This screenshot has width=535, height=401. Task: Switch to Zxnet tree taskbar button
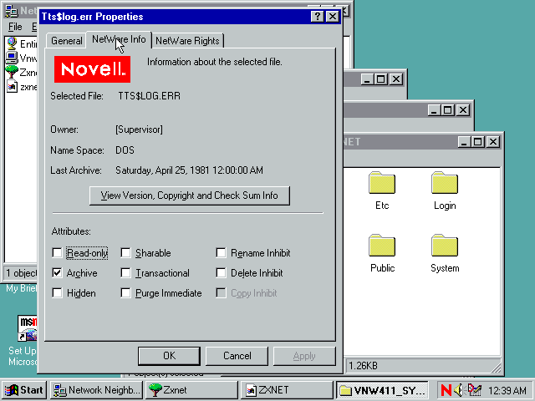191,390
